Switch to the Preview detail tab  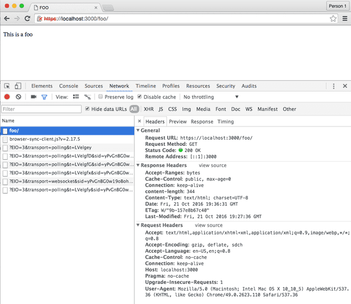click(178, 121)
